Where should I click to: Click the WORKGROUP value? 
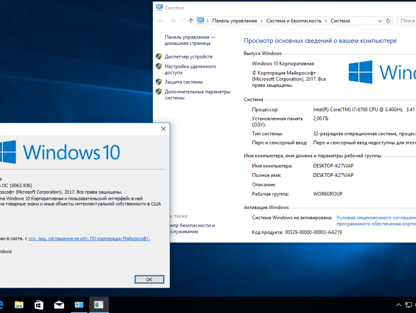click(x=328, y=194)
